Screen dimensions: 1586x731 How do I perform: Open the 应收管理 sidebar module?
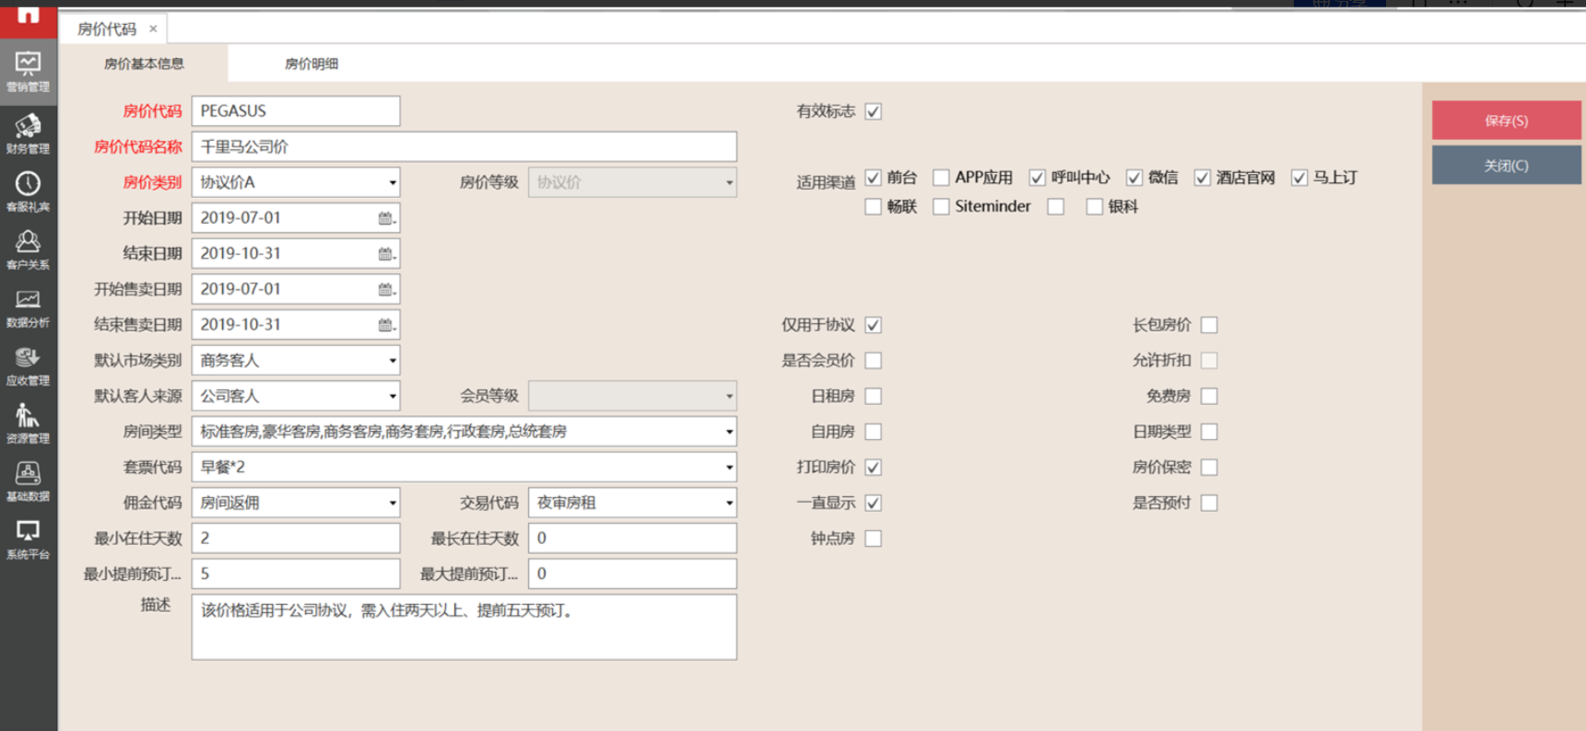tap(28, 365)
